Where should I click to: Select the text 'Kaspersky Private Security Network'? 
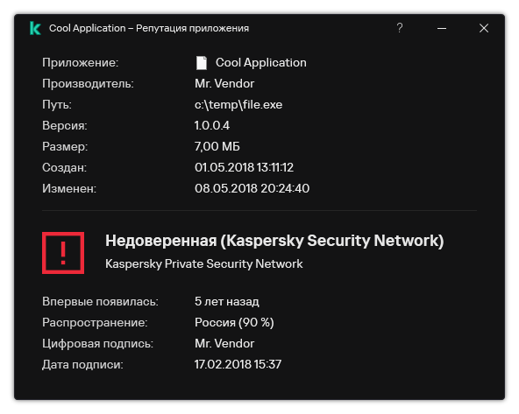[204, 264]
